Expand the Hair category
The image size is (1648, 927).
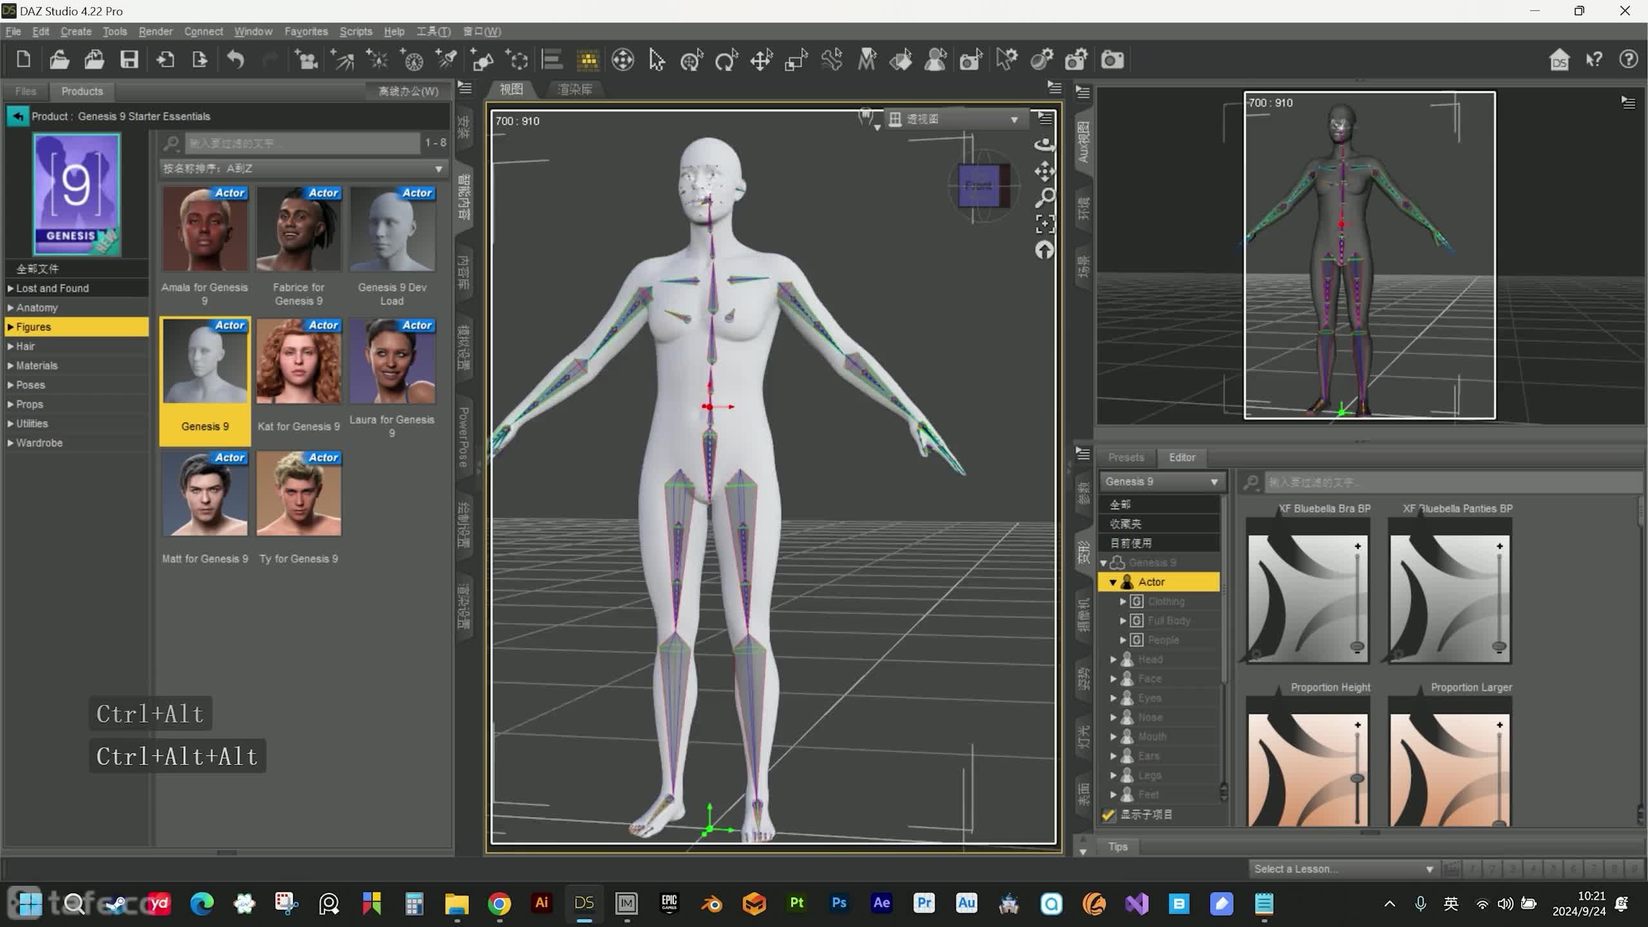click(10, 346)
